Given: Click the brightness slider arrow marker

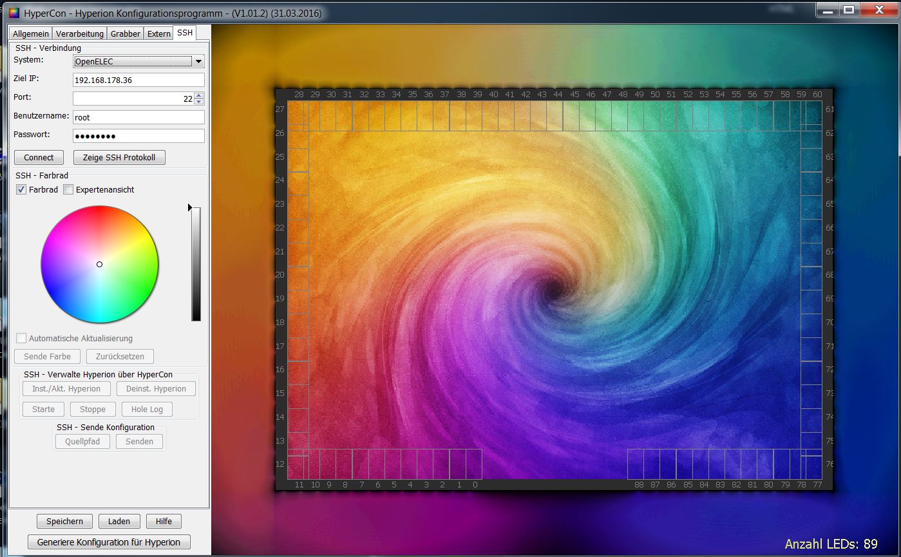Looking at the screenshot, I should [x=190, y=207].
